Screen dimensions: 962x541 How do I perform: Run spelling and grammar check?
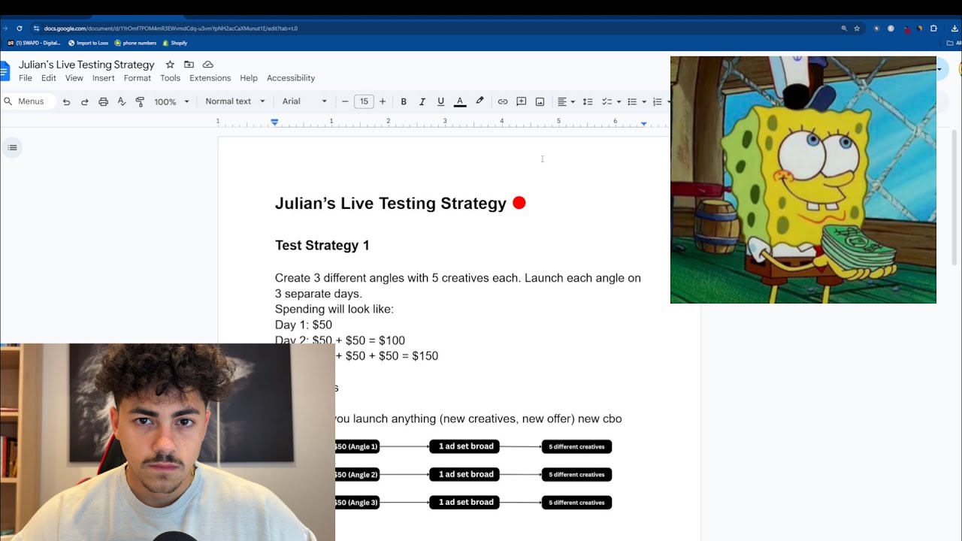click(121, 101)
